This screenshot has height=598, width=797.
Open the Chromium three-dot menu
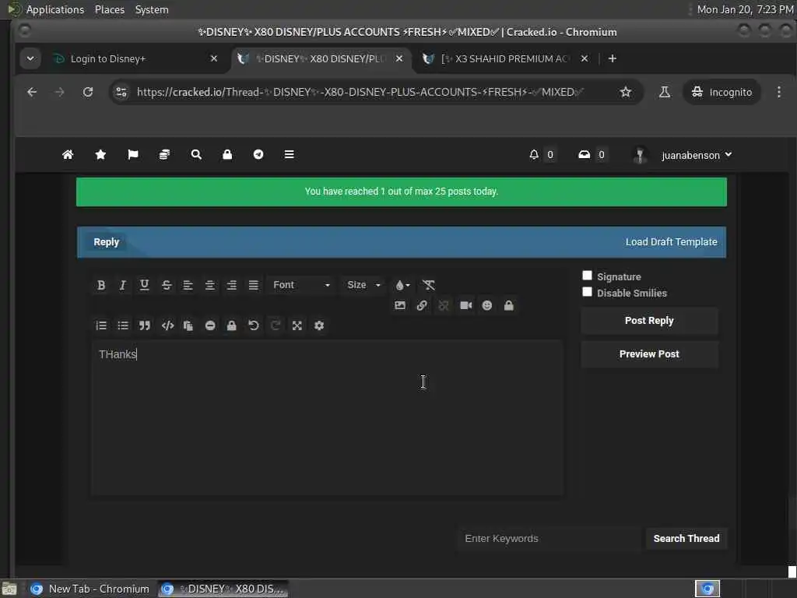(778, 92)
